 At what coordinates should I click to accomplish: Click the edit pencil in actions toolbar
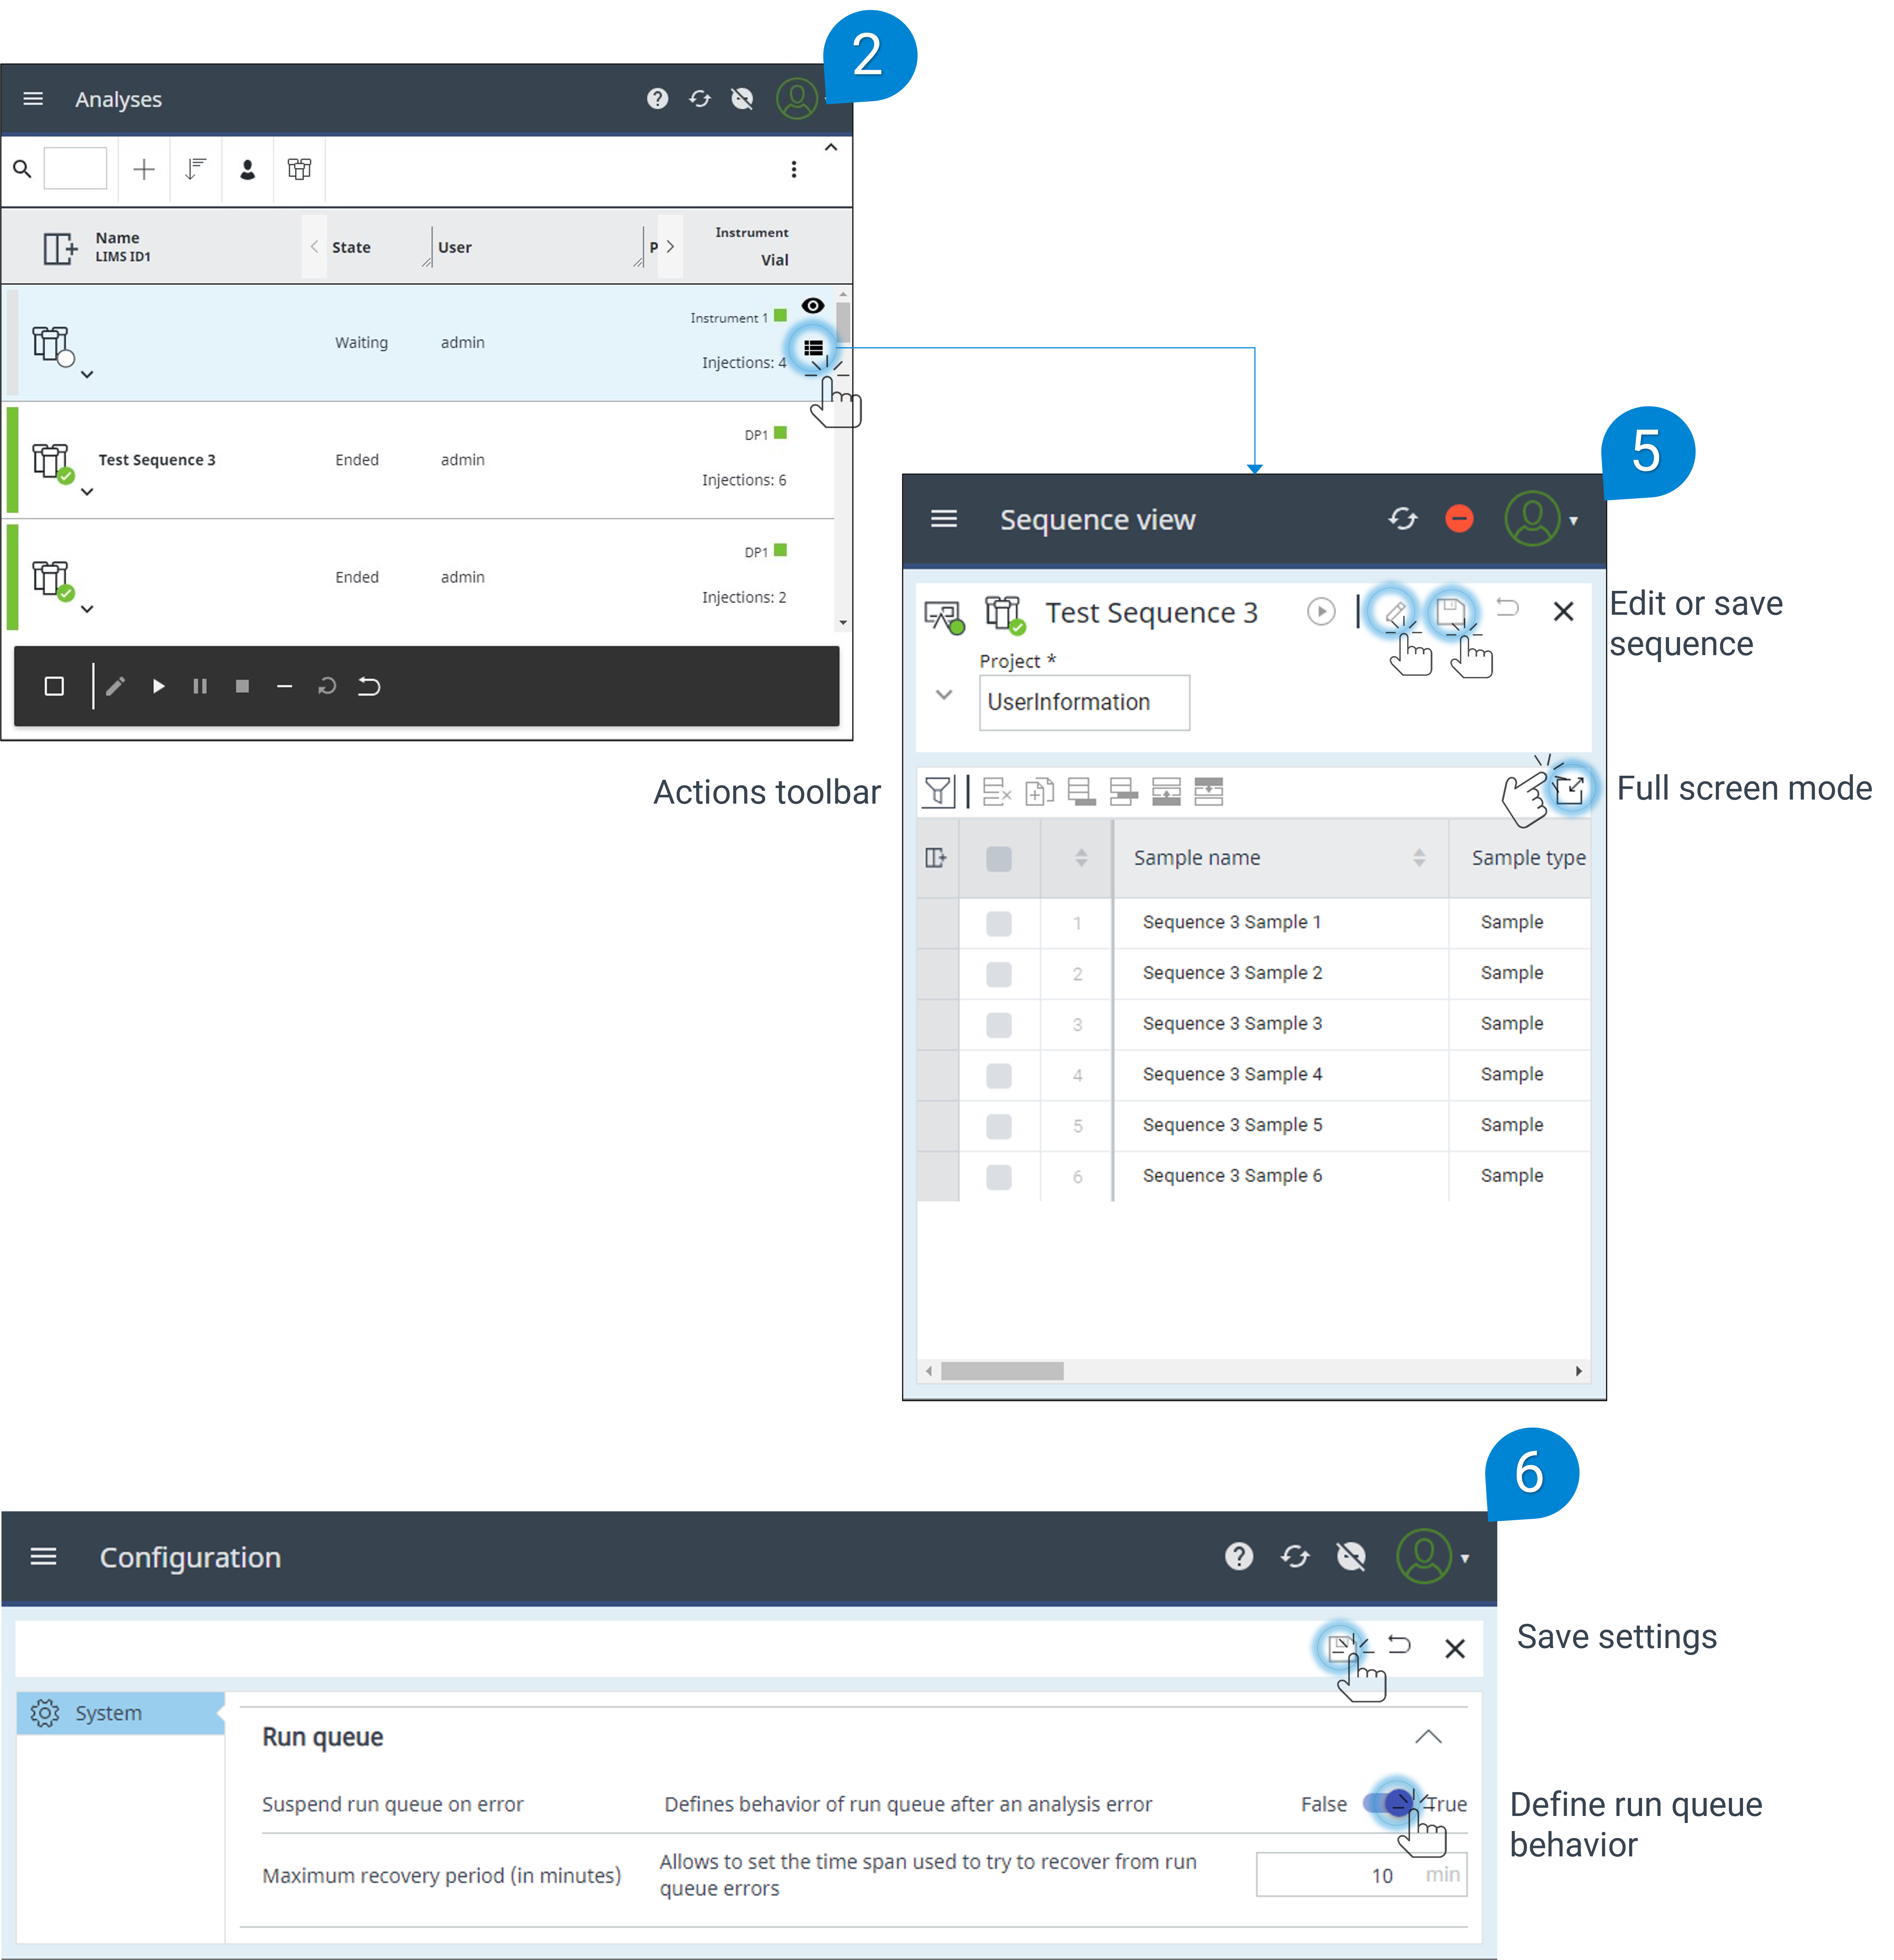(116, 686)
